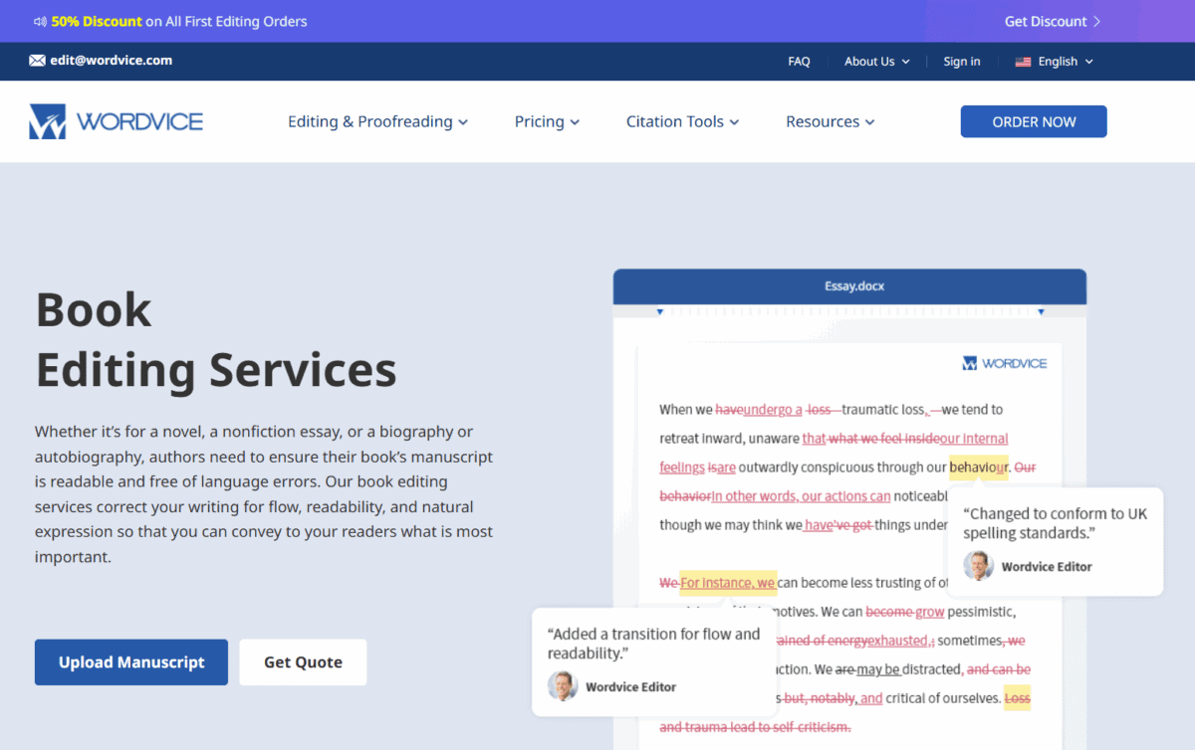Open the English language selector
Image resolution: width=1195 pixels, height=750 pixels.
(1054, 61)
